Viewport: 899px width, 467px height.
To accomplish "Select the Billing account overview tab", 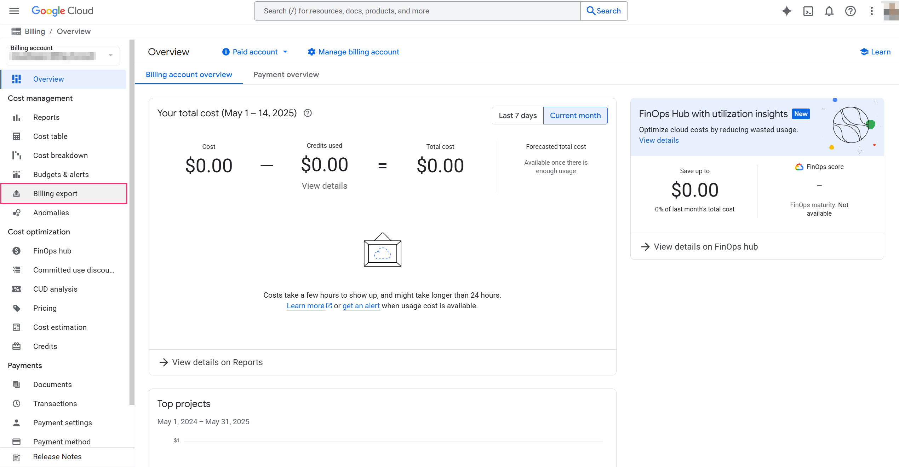I will point(189,75).
